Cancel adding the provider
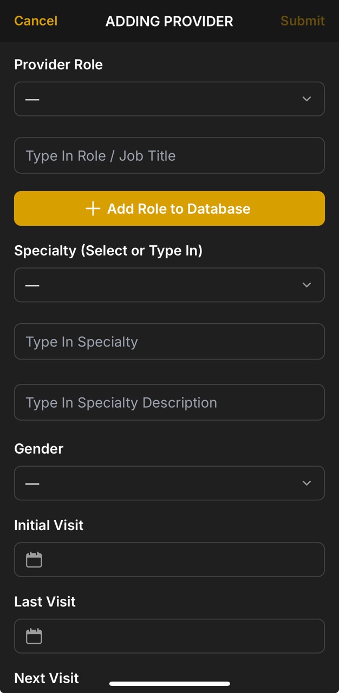The image size is (339, 693). click(x=35, y=21)
